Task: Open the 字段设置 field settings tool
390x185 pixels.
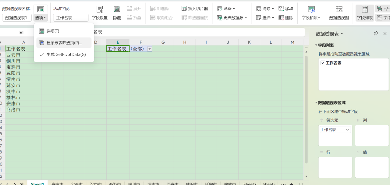Action: [x=100, y=13]
